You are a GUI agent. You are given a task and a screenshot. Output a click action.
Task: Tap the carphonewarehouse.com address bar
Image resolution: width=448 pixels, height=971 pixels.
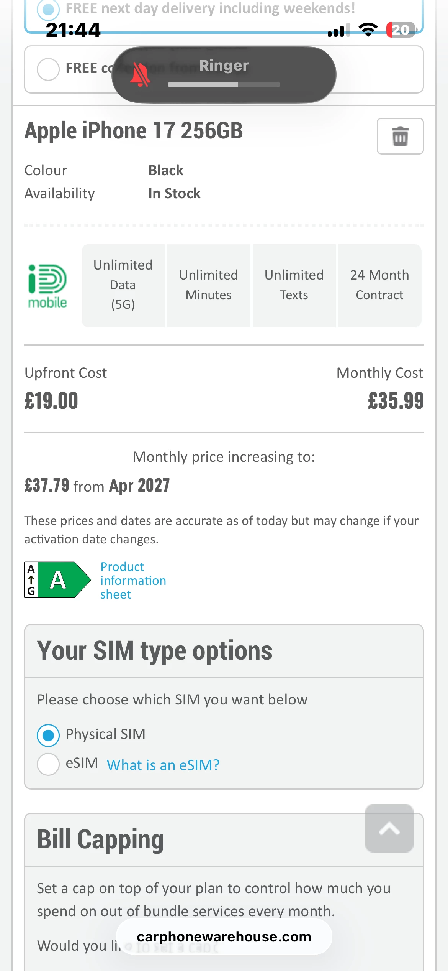[x=224, y=937]
